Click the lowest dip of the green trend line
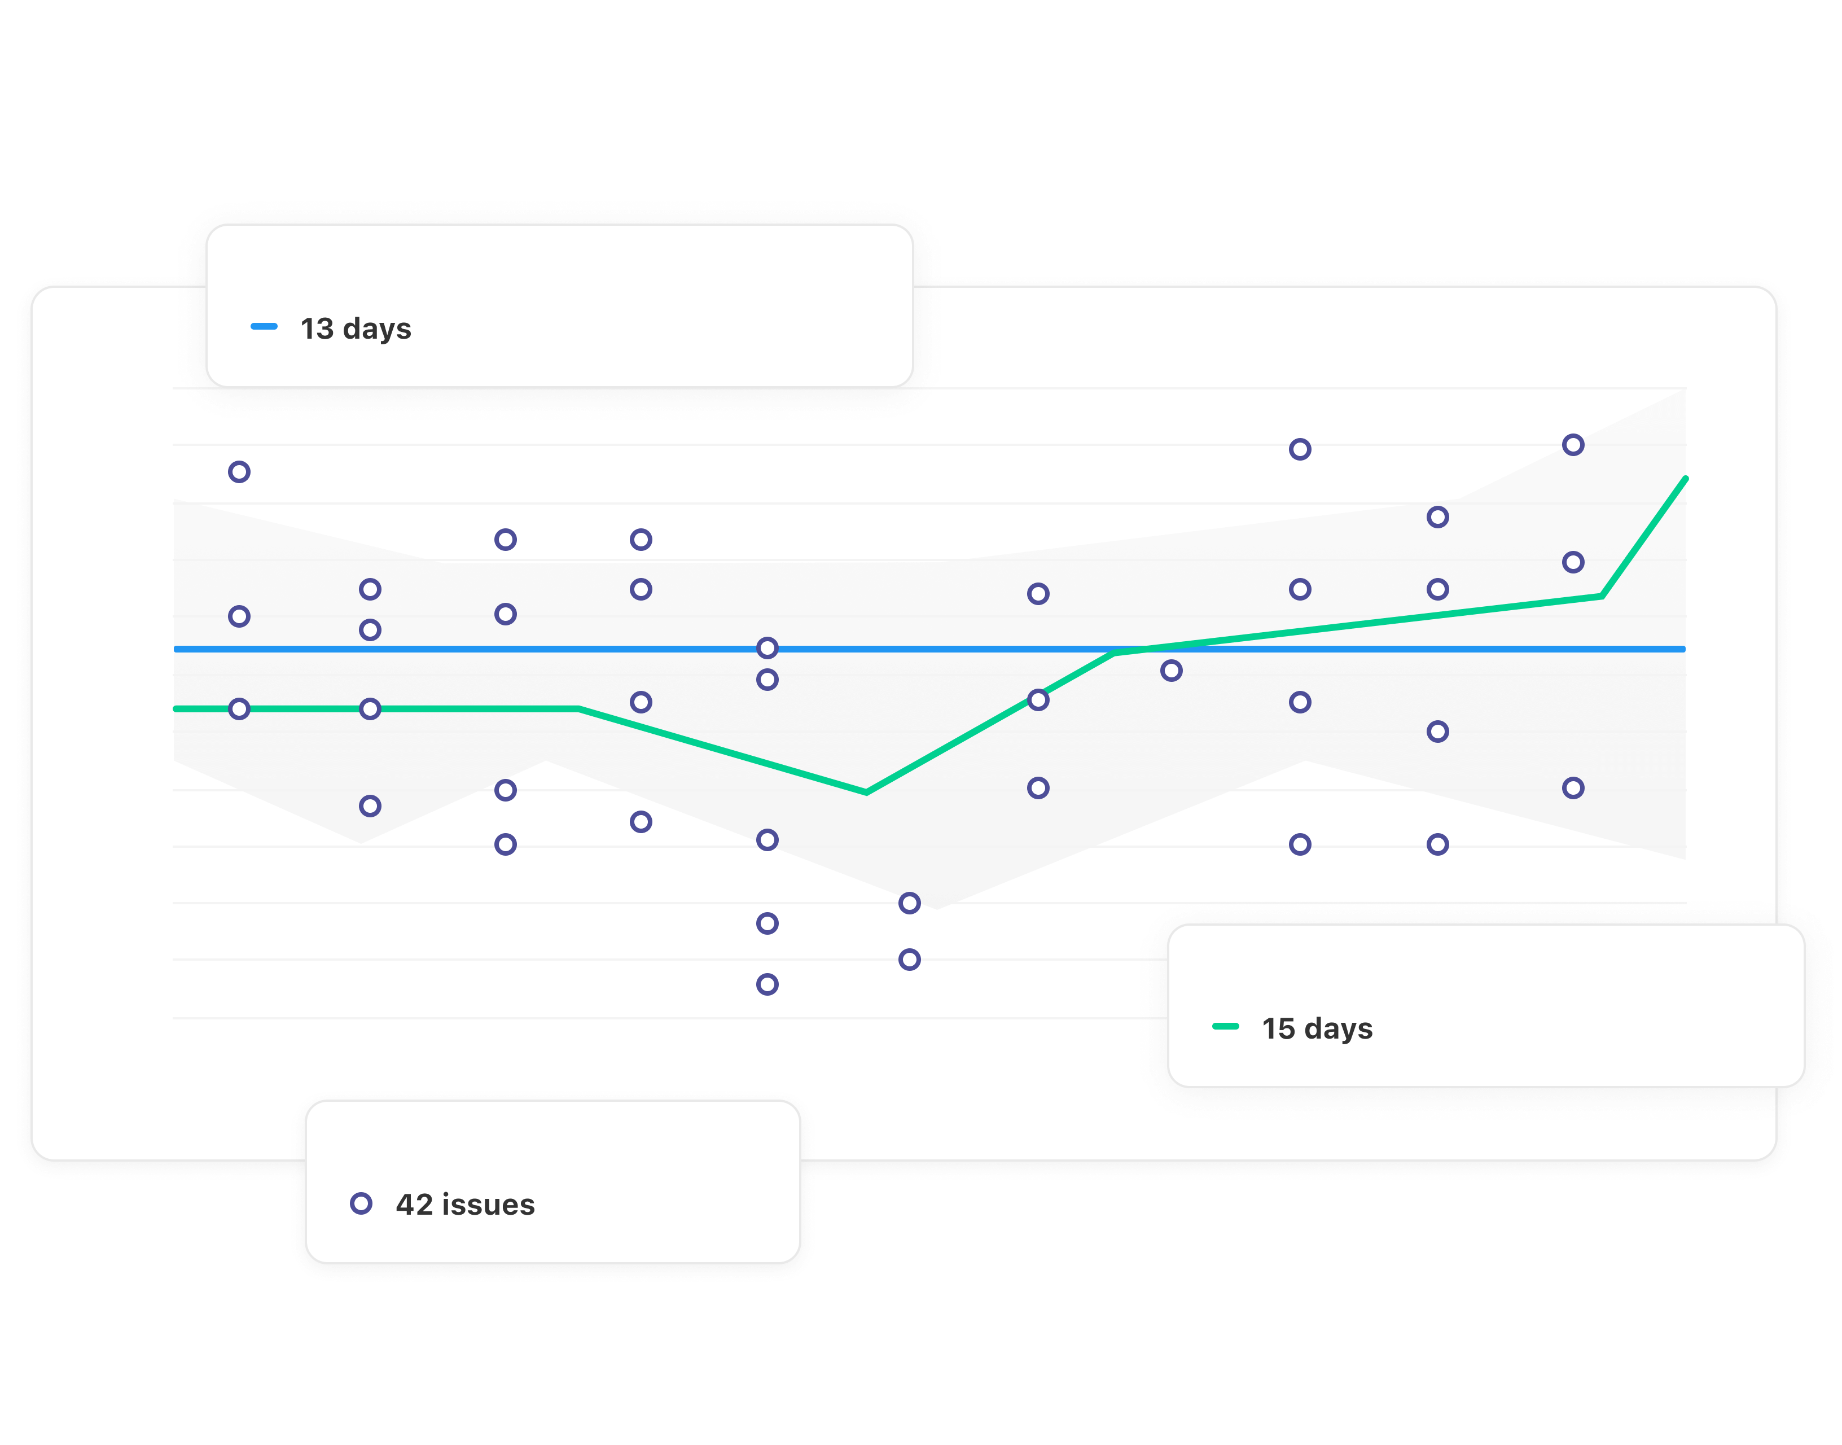This screenshot has width=1842, height=1445. pos(866,792)
